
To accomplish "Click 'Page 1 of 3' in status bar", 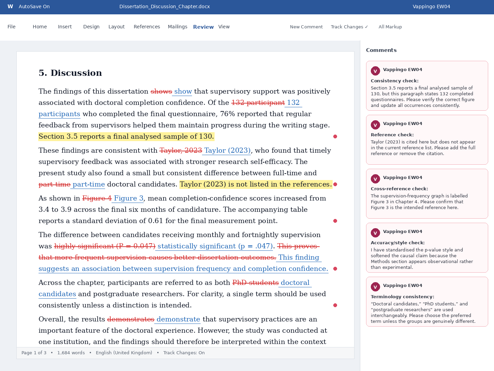I will coord(34,353).
